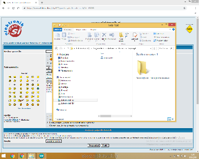Open the quick access toolbar customize dropdown
This screenshot has height=159, width=199.
pos(66,25)
